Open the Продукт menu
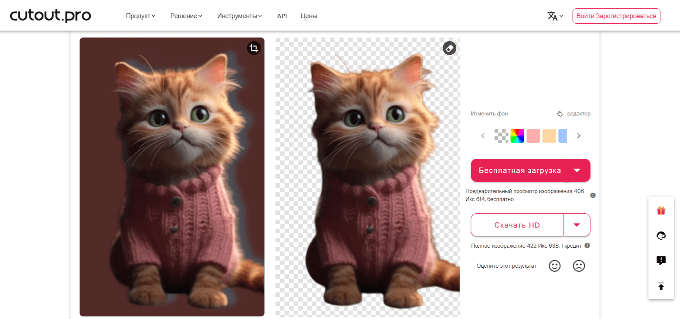 click(140, 16)
